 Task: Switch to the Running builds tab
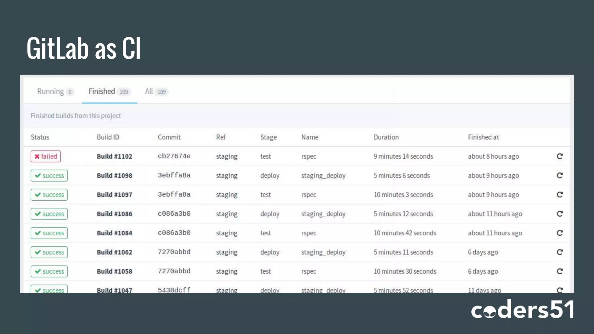[55, 91]
